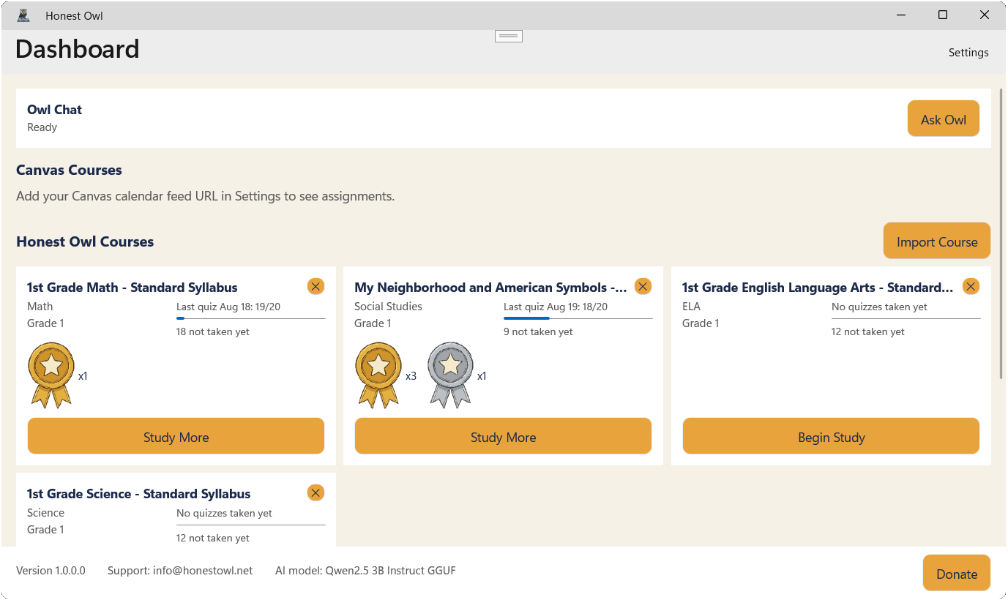Click the 'Social Studies' subject label
Screen dimensions: 1008x600
388,307
